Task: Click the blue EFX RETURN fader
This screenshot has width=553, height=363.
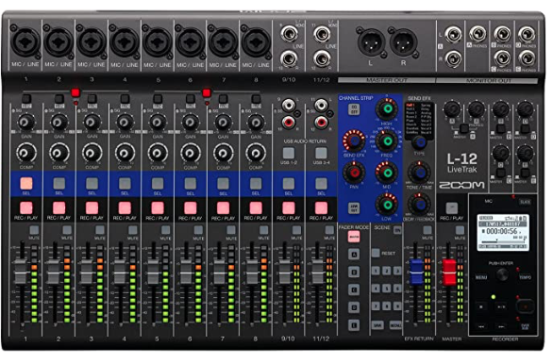Action: (416, 272)
